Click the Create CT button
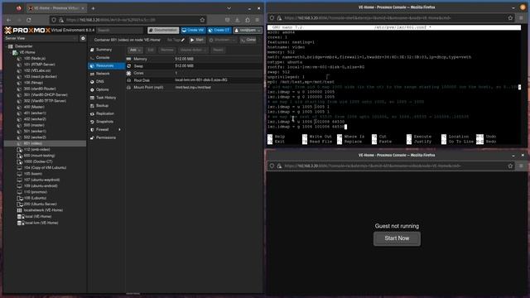This screenshot has height=298, width=530. pos(219,30)
